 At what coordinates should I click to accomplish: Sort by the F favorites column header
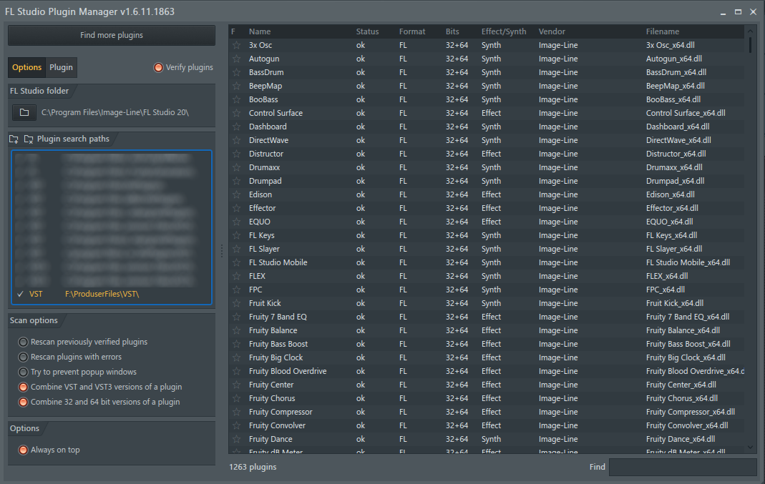tap(233, 31)
